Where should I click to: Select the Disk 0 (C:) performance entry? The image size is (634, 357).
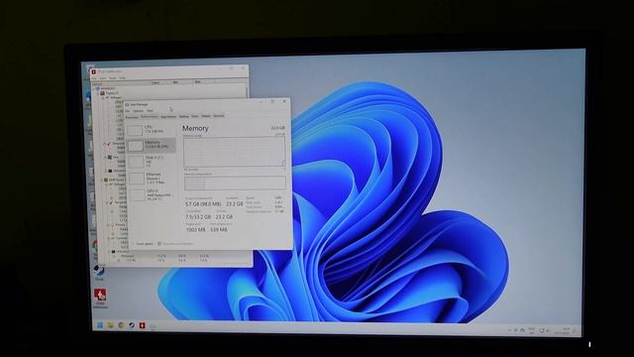tap(151, 162)
